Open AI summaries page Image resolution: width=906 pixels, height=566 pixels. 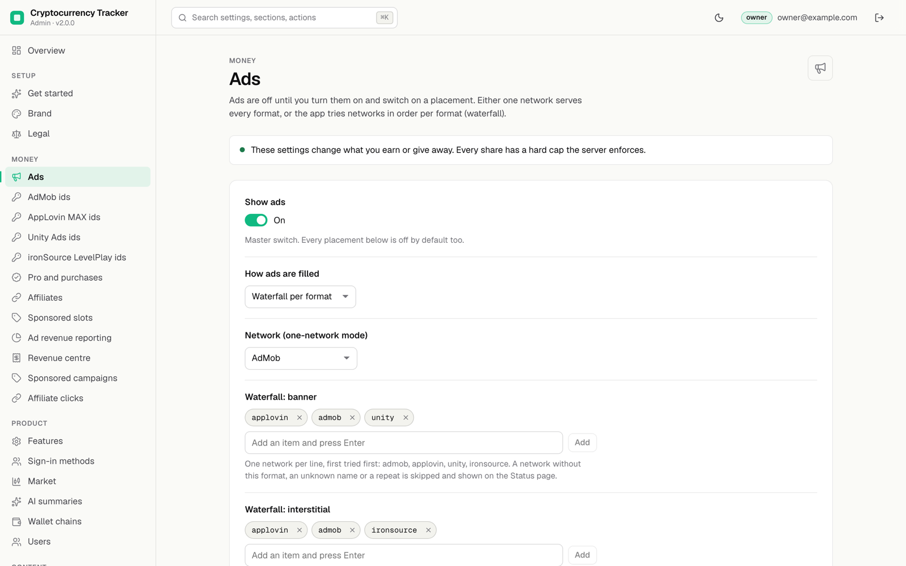pyautogui.click(x=78, y=501)
